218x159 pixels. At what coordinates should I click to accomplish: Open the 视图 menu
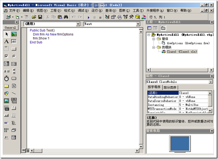(42, 11)
